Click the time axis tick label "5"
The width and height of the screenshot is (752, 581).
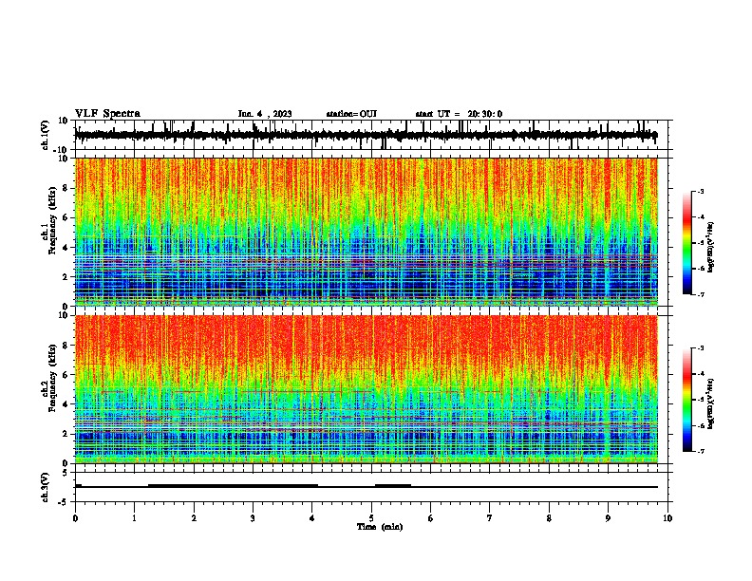(371, 517)
